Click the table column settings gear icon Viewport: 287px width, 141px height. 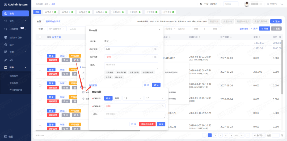point(280,37)
